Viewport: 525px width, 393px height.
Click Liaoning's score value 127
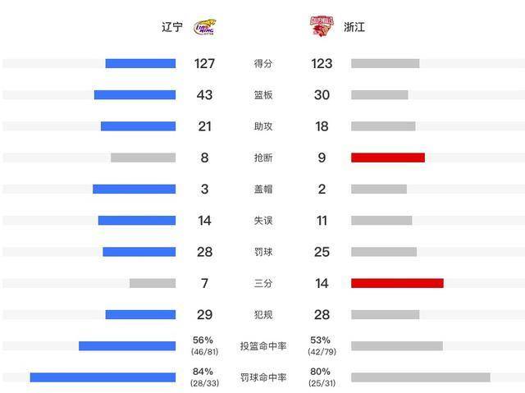[x=204, y=64]
